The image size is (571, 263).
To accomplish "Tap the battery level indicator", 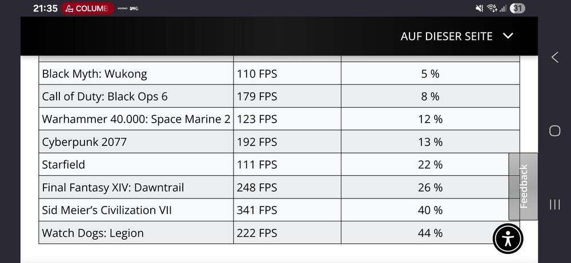I will click(518, 9).
